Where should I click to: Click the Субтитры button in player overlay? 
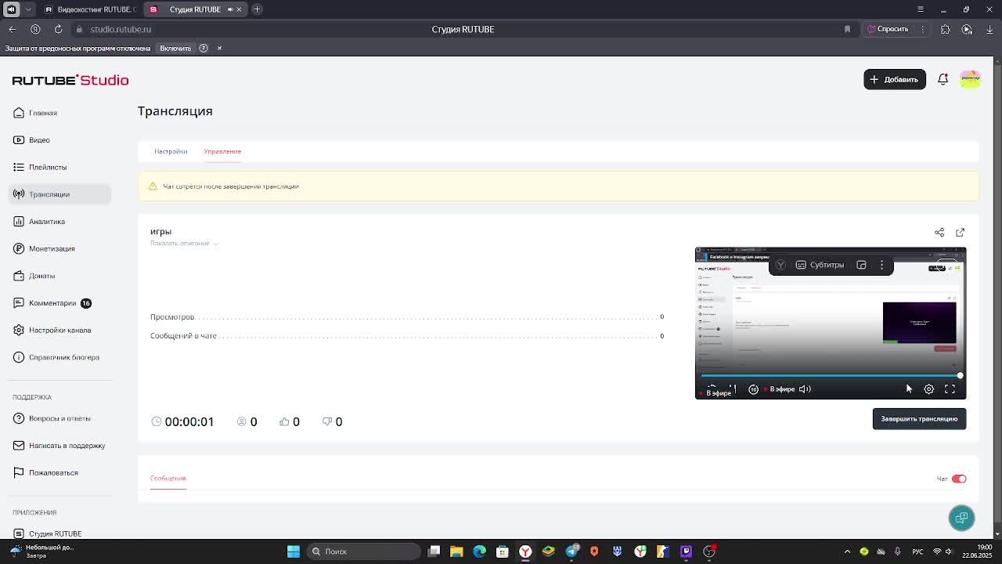(820, 265)
